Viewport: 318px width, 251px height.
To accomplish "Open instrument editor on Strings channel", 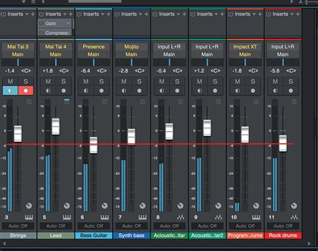I will pyautogui.click(x=29, y=217).
